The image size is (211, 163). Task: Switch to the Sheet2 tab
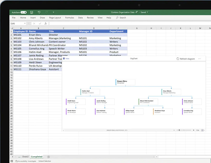coord(25,157)
